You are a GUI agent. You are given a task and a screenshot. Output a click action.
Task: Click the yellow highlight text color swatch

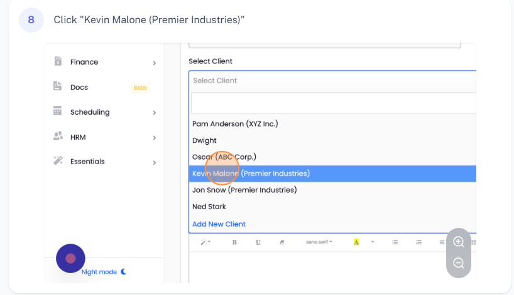click(356, 242)
